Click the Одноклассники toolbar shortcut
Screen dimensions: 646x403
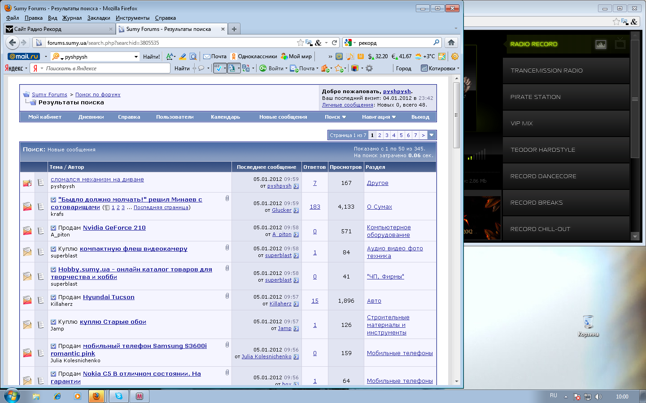[253, 56]
